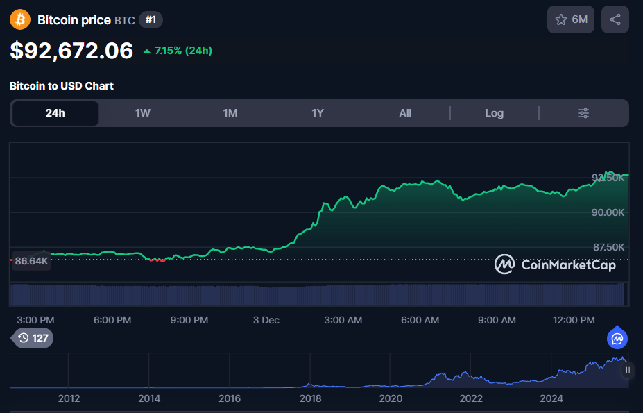Click 2020 on the history navigator
The height and width of the screenshot is (413, 643).
click(x=391, y=398)
